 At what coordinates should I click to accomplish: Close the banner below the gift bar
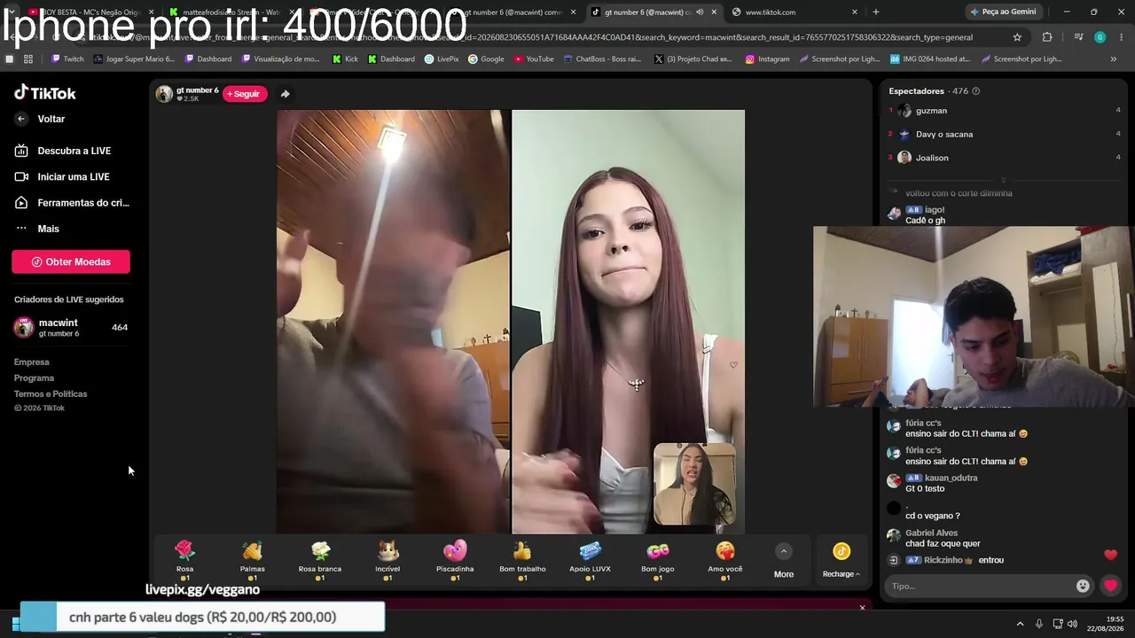[862, 608]
